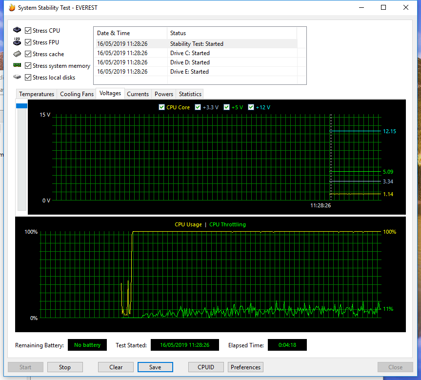Click the Test Started date field
Screen dimensions: 421x380
[x=185, y=345]
